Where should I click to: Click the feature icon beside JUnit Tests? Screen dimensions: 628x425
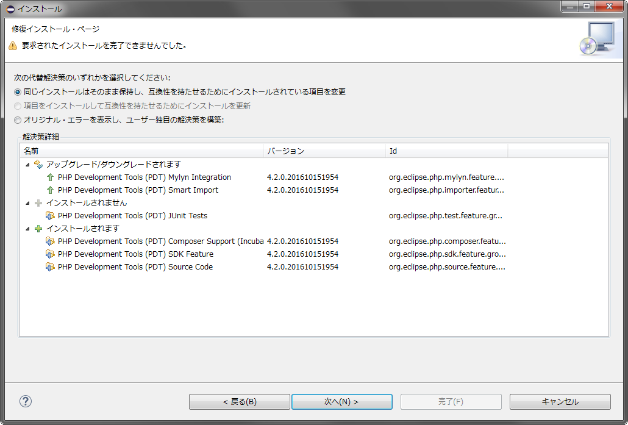pyautogui.click(x=50, y=216)
